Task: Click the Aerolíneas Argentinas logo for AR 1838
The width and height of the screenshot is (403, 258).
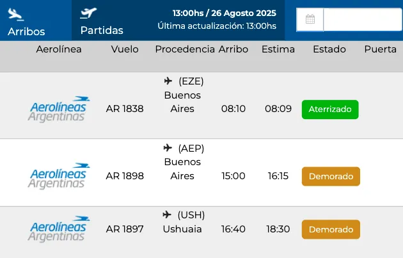Action: (x=59, y=109)
